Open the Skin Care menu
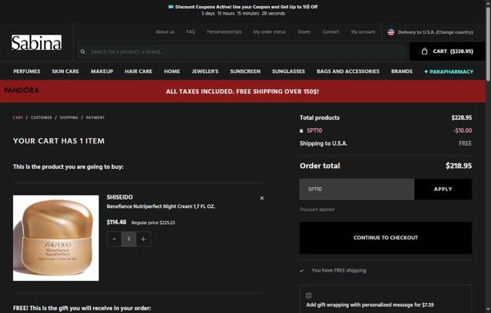Image resolution: width=491 pixels, height=313 pixels. pos(65,71)
